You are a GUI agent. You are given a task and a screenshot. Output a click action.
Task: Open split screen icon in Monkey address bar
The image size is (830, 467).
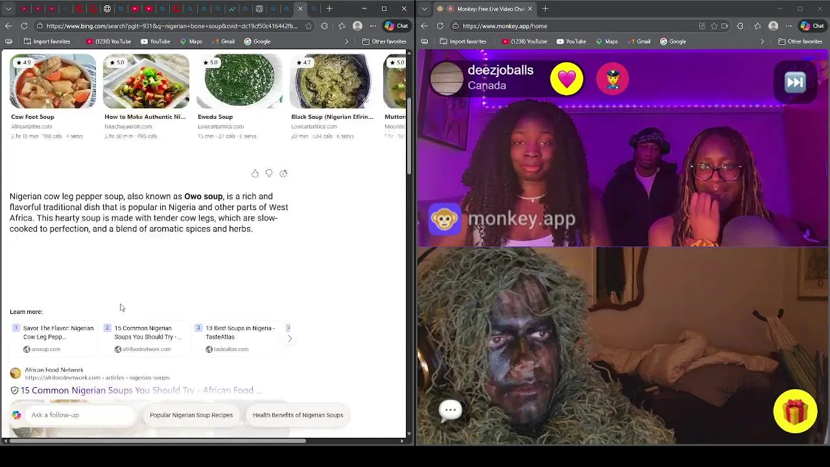702,26
